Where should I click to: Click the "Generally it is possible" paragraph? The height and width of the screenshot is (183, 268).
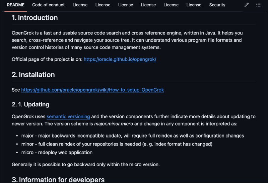coord(85,165)
